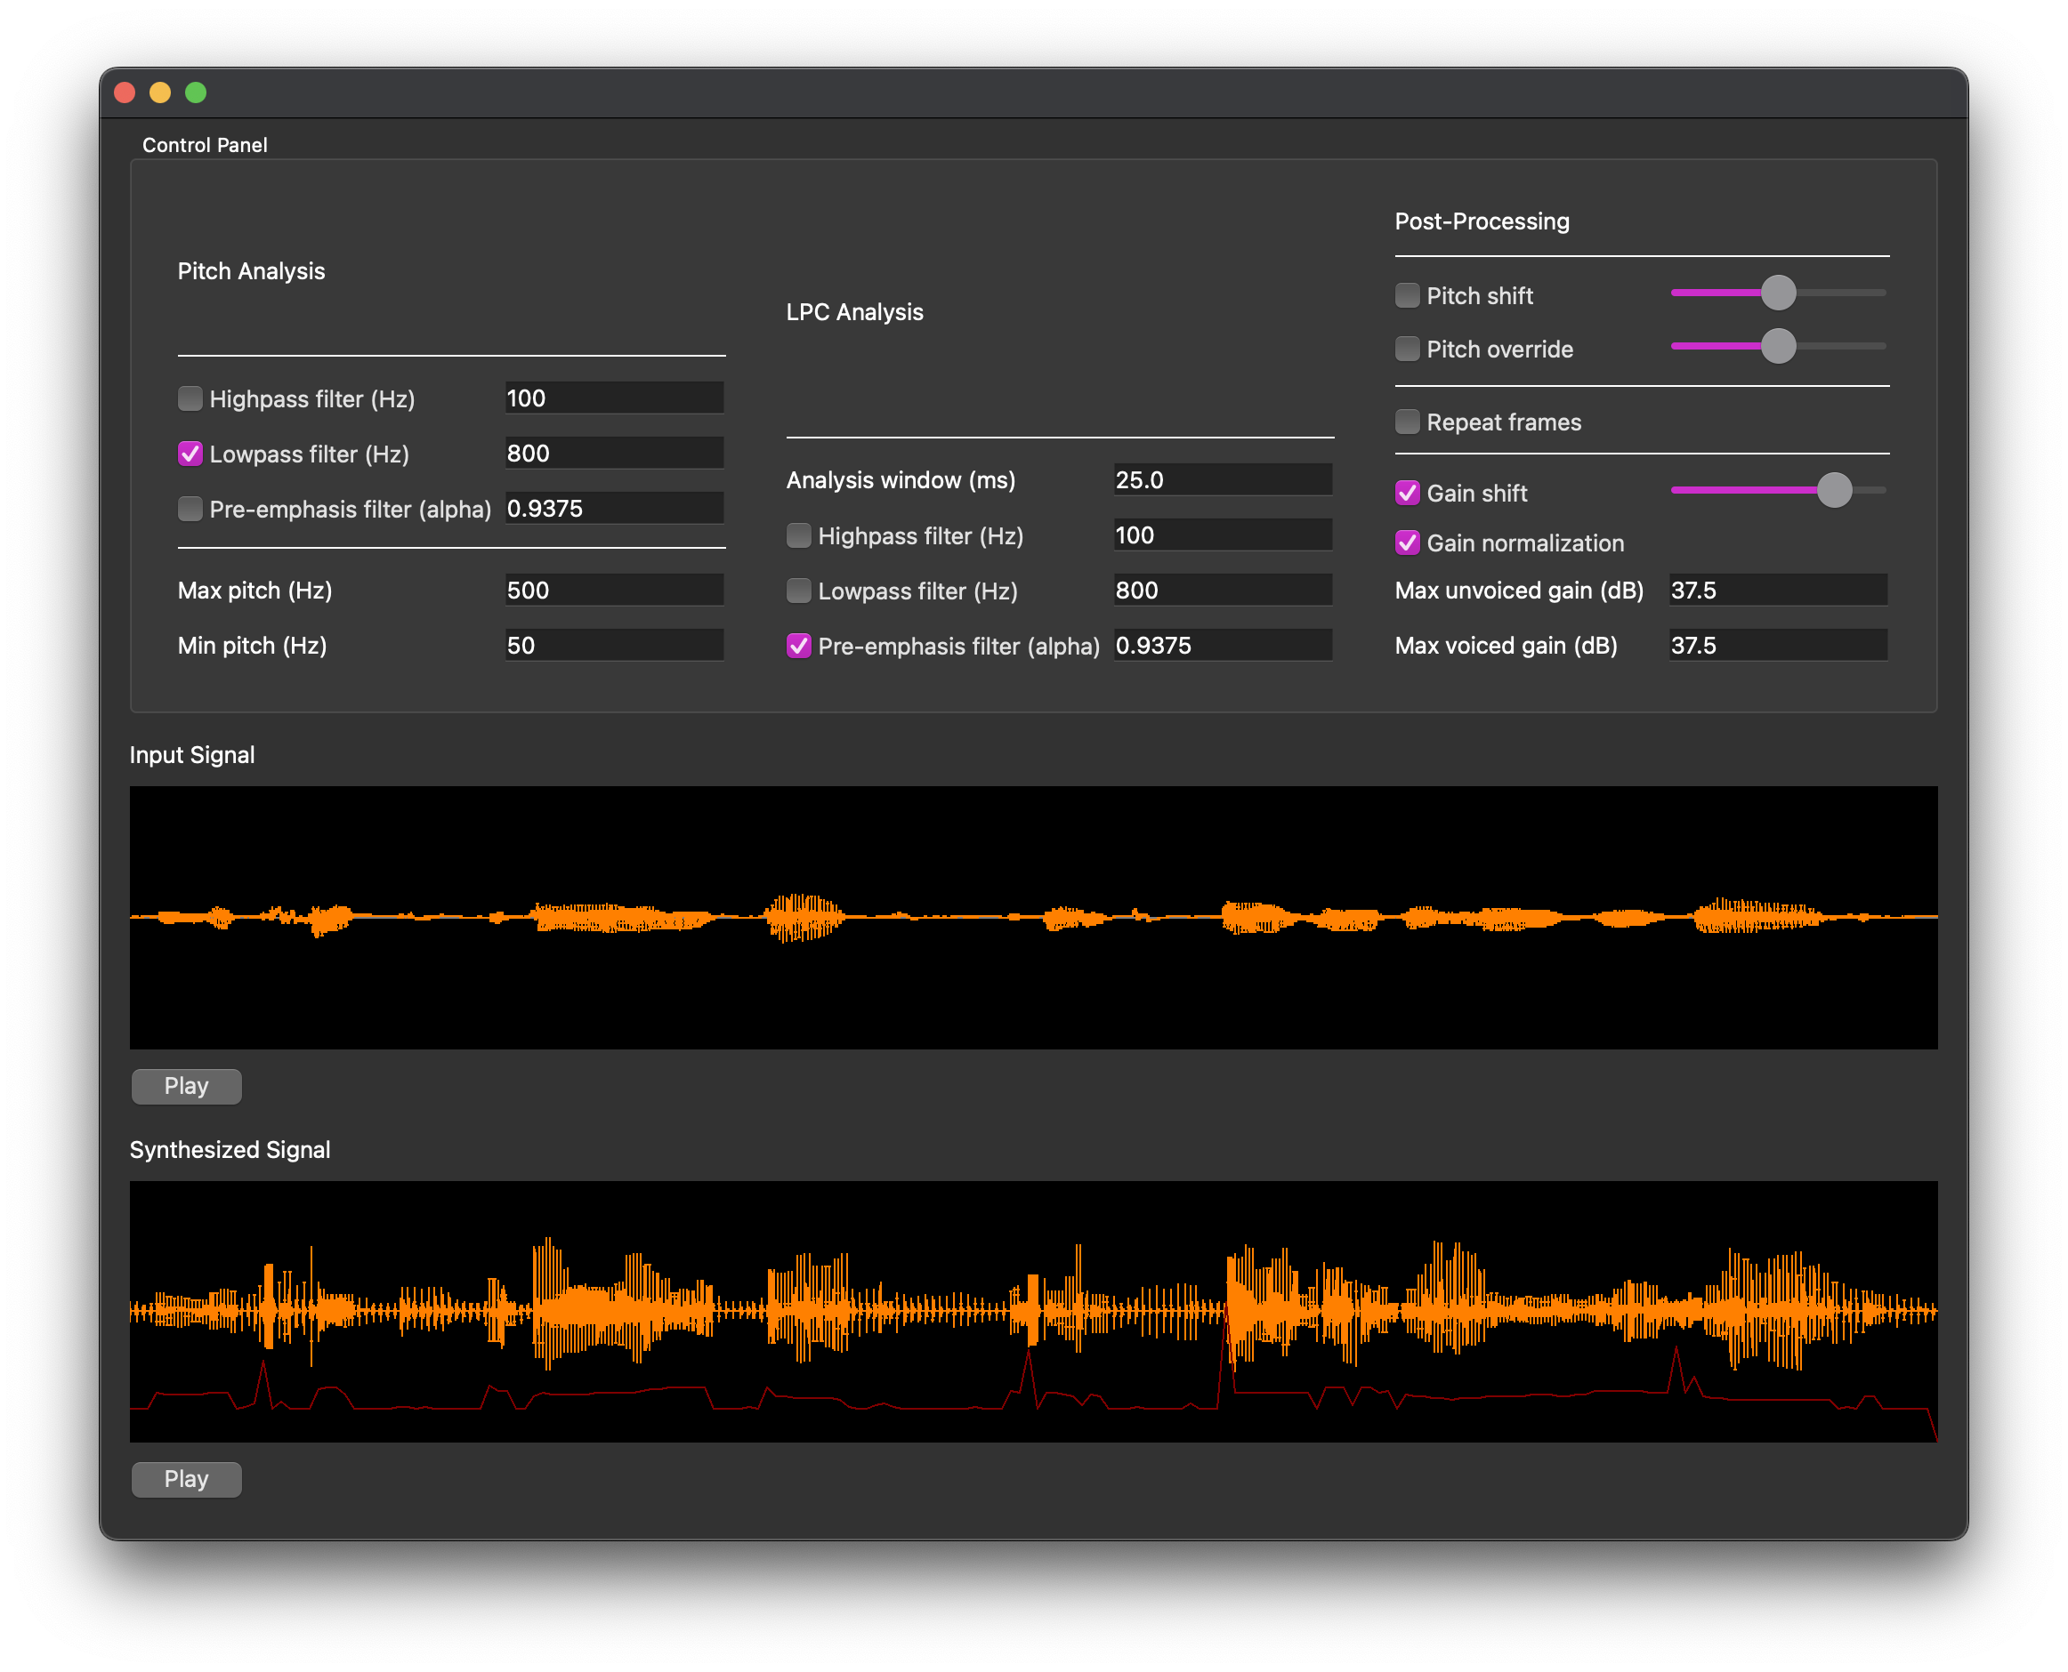Click the LPC Analysis section heading
The image size is (2068, 1672).
[855, 312]
